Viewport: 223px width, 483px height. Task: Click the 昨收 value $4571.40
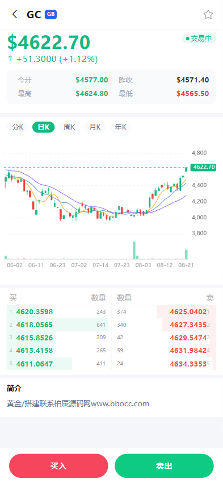(193, 80)
